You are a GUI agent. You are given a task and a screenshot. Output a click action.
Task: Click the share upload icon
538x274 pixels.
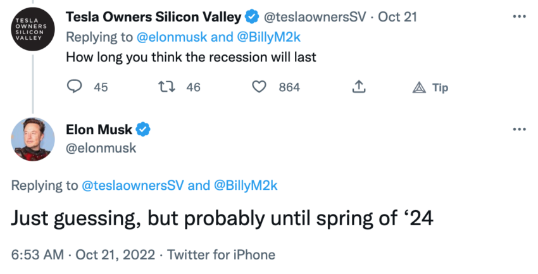tap(358, 87)
